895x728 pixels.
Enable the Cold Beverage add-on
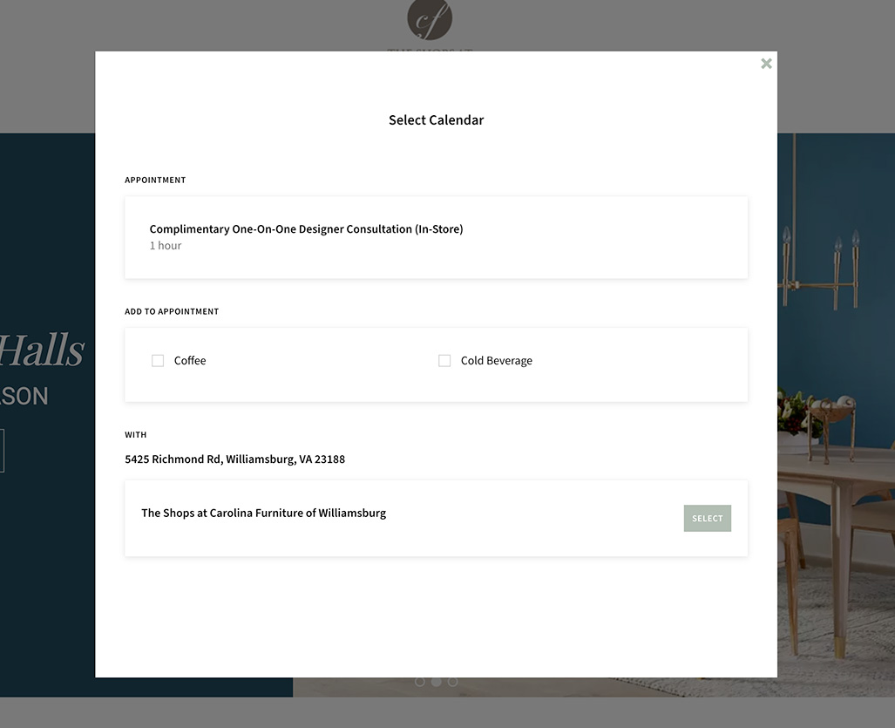coord(444,361)
